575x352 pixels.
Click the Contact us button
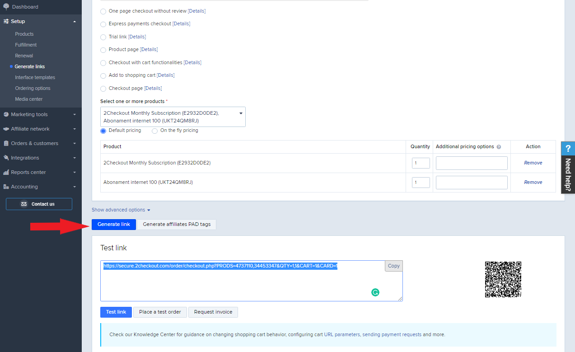pyautogui.click(x=39, y=204)
